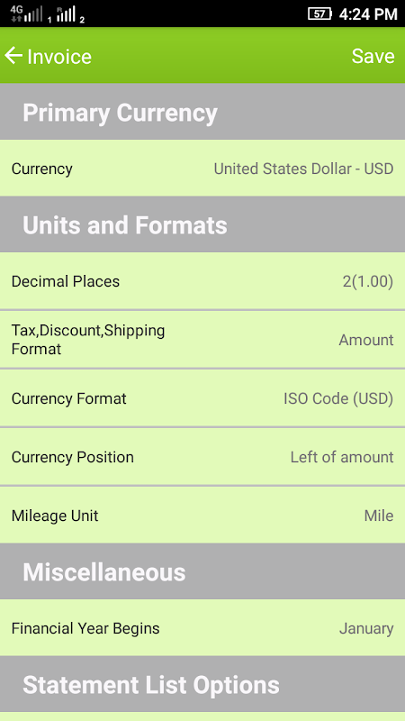This screenshot has width=405, height=721.
Task: Open Currency Position setting
Action: click(x=202, y=457)
